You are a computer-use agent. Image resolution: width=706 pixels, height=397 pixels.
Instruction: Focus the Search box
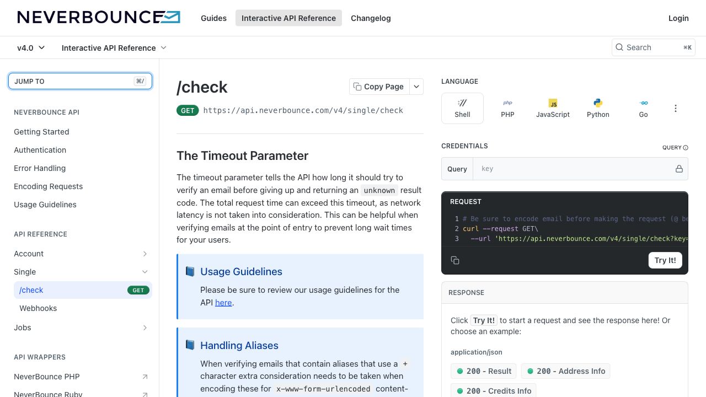pyautogui.click(x=654, y=47)
